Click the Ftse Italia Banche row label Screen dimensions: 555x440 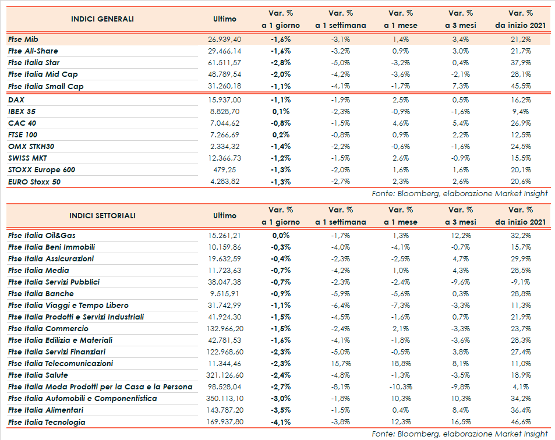pos(41,293)
